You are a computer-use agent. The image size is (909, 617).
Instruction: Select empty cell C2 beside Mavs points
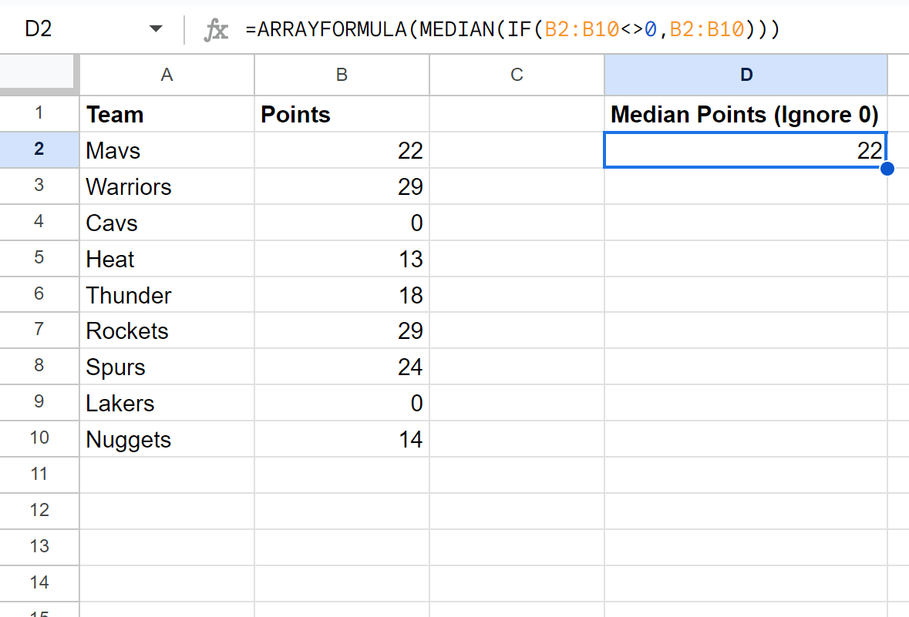pyautogui.click(x=517, y=149)
